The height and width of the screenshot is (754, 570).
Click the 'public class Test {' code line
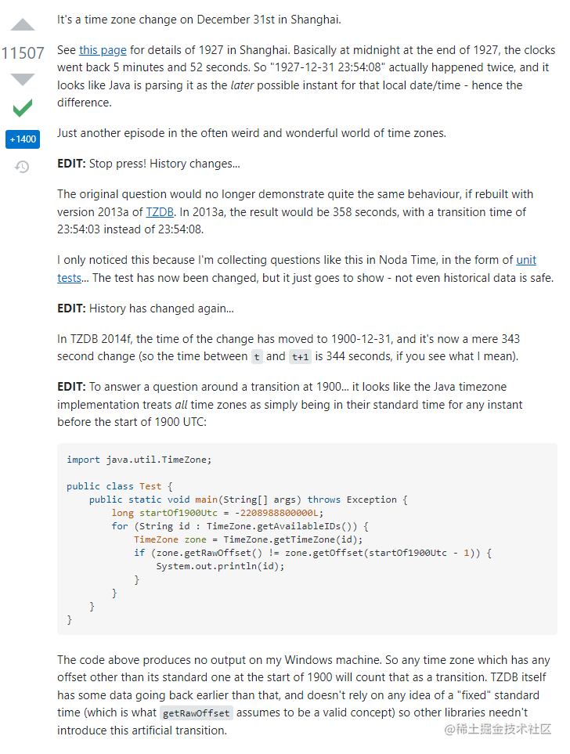(119, 486)
